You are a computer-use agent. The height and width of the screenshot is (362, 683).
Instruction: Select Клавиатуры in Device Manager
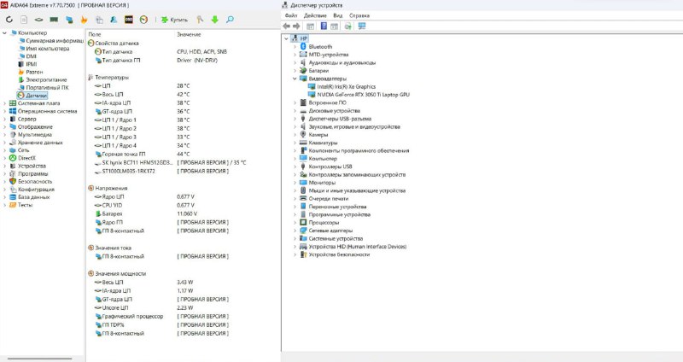click(x=323, y=143)
